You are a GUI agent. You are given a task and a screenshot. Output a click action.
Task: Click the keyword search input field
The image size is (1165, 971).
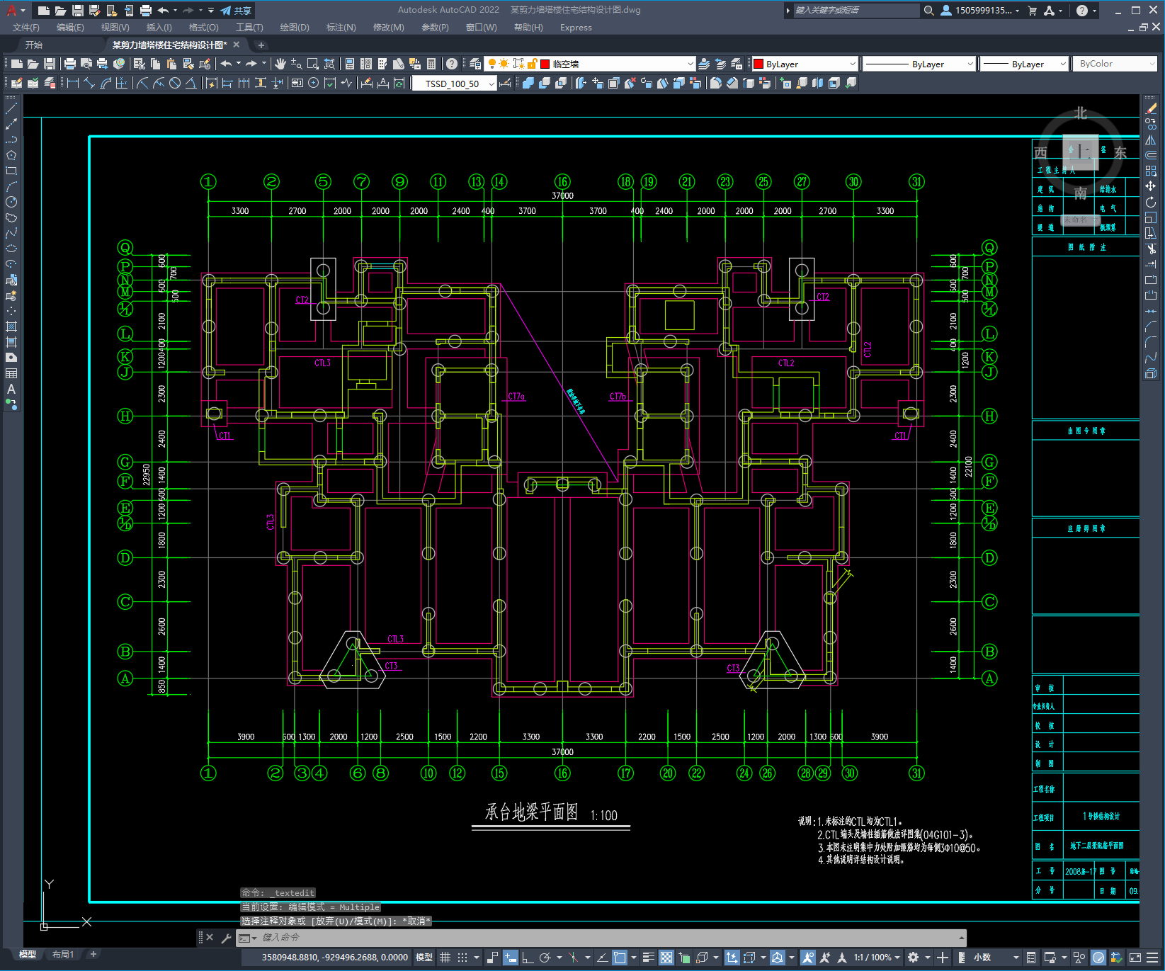(x=856, y=10)
